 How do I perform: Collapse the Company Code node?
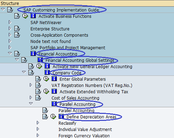coord(24,72)
